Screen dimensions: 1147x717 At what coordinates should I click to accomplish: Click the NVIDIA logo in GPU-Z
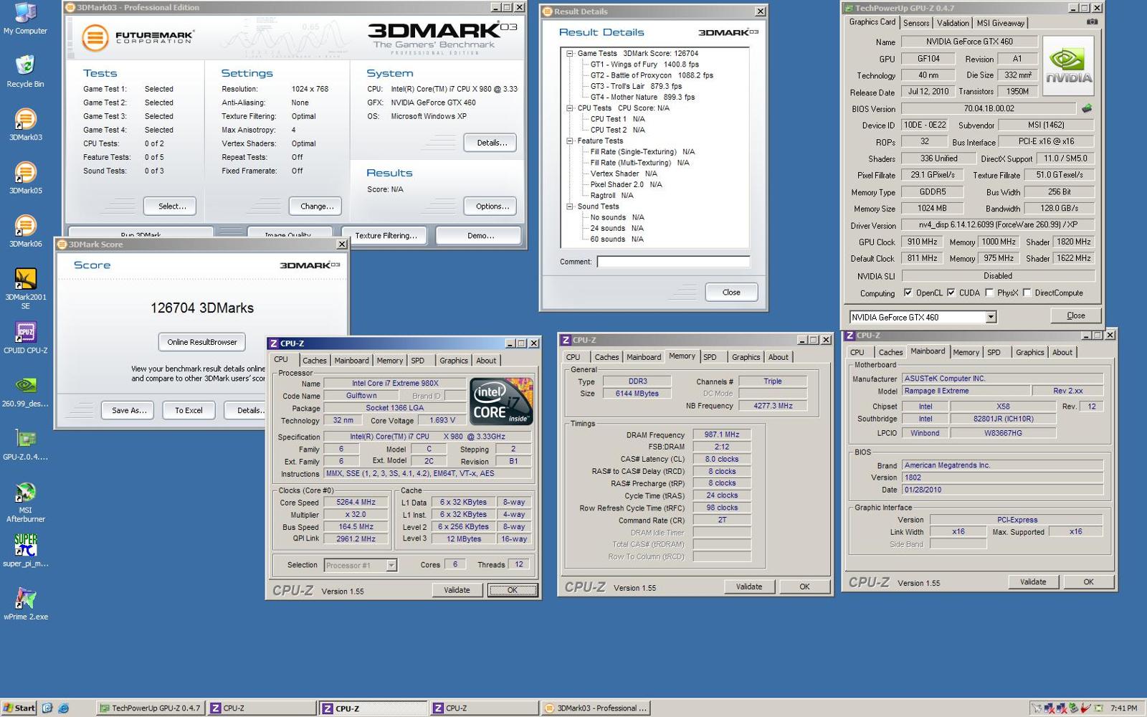[x=1068, y=66]
